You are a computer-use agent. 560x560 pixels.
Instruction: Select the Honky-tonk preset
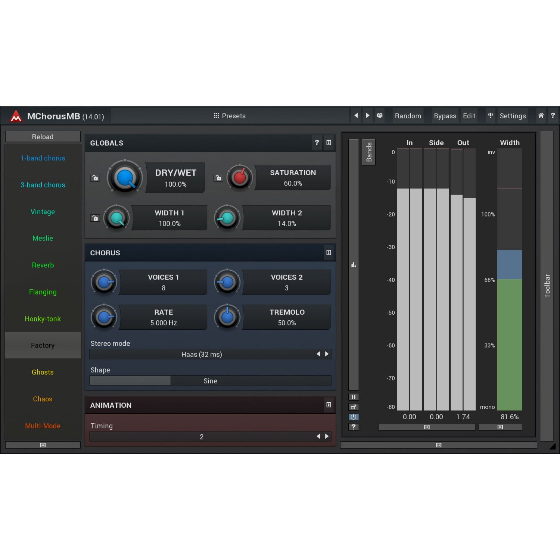coord(43,319)
